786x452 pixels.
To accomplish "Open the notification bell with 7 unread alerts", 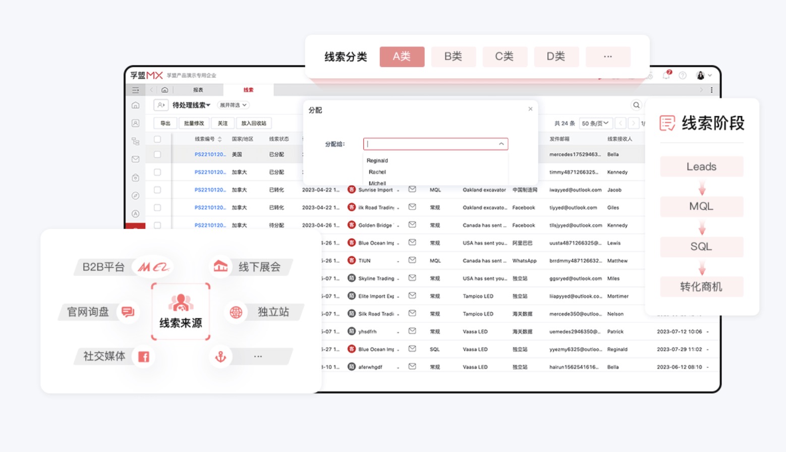I will (666, 74).
